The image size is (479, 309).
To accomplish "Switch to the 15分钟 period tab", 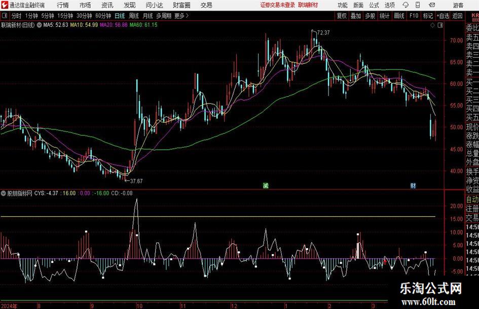I will 65,16.
